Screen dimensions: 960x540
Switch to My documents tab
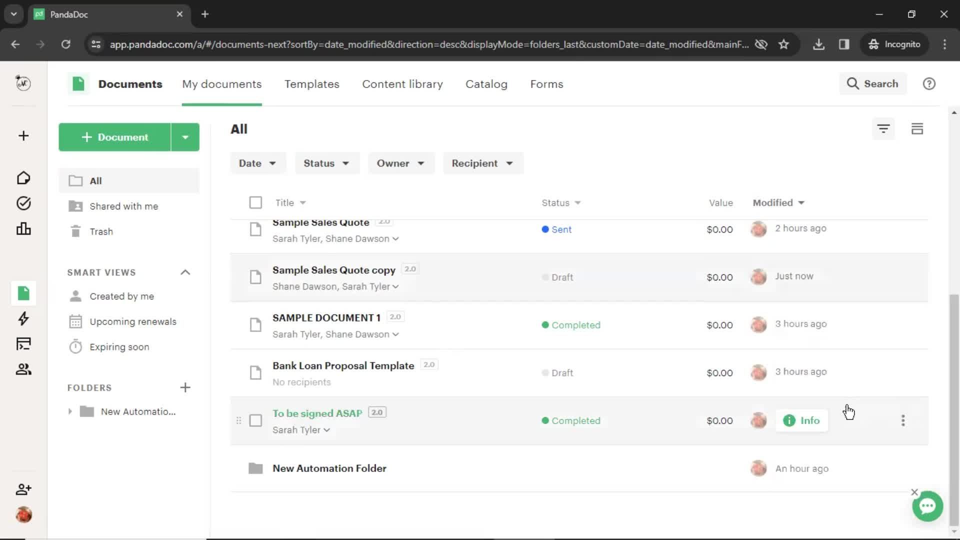pyautogui.click(x=221, y=84)
